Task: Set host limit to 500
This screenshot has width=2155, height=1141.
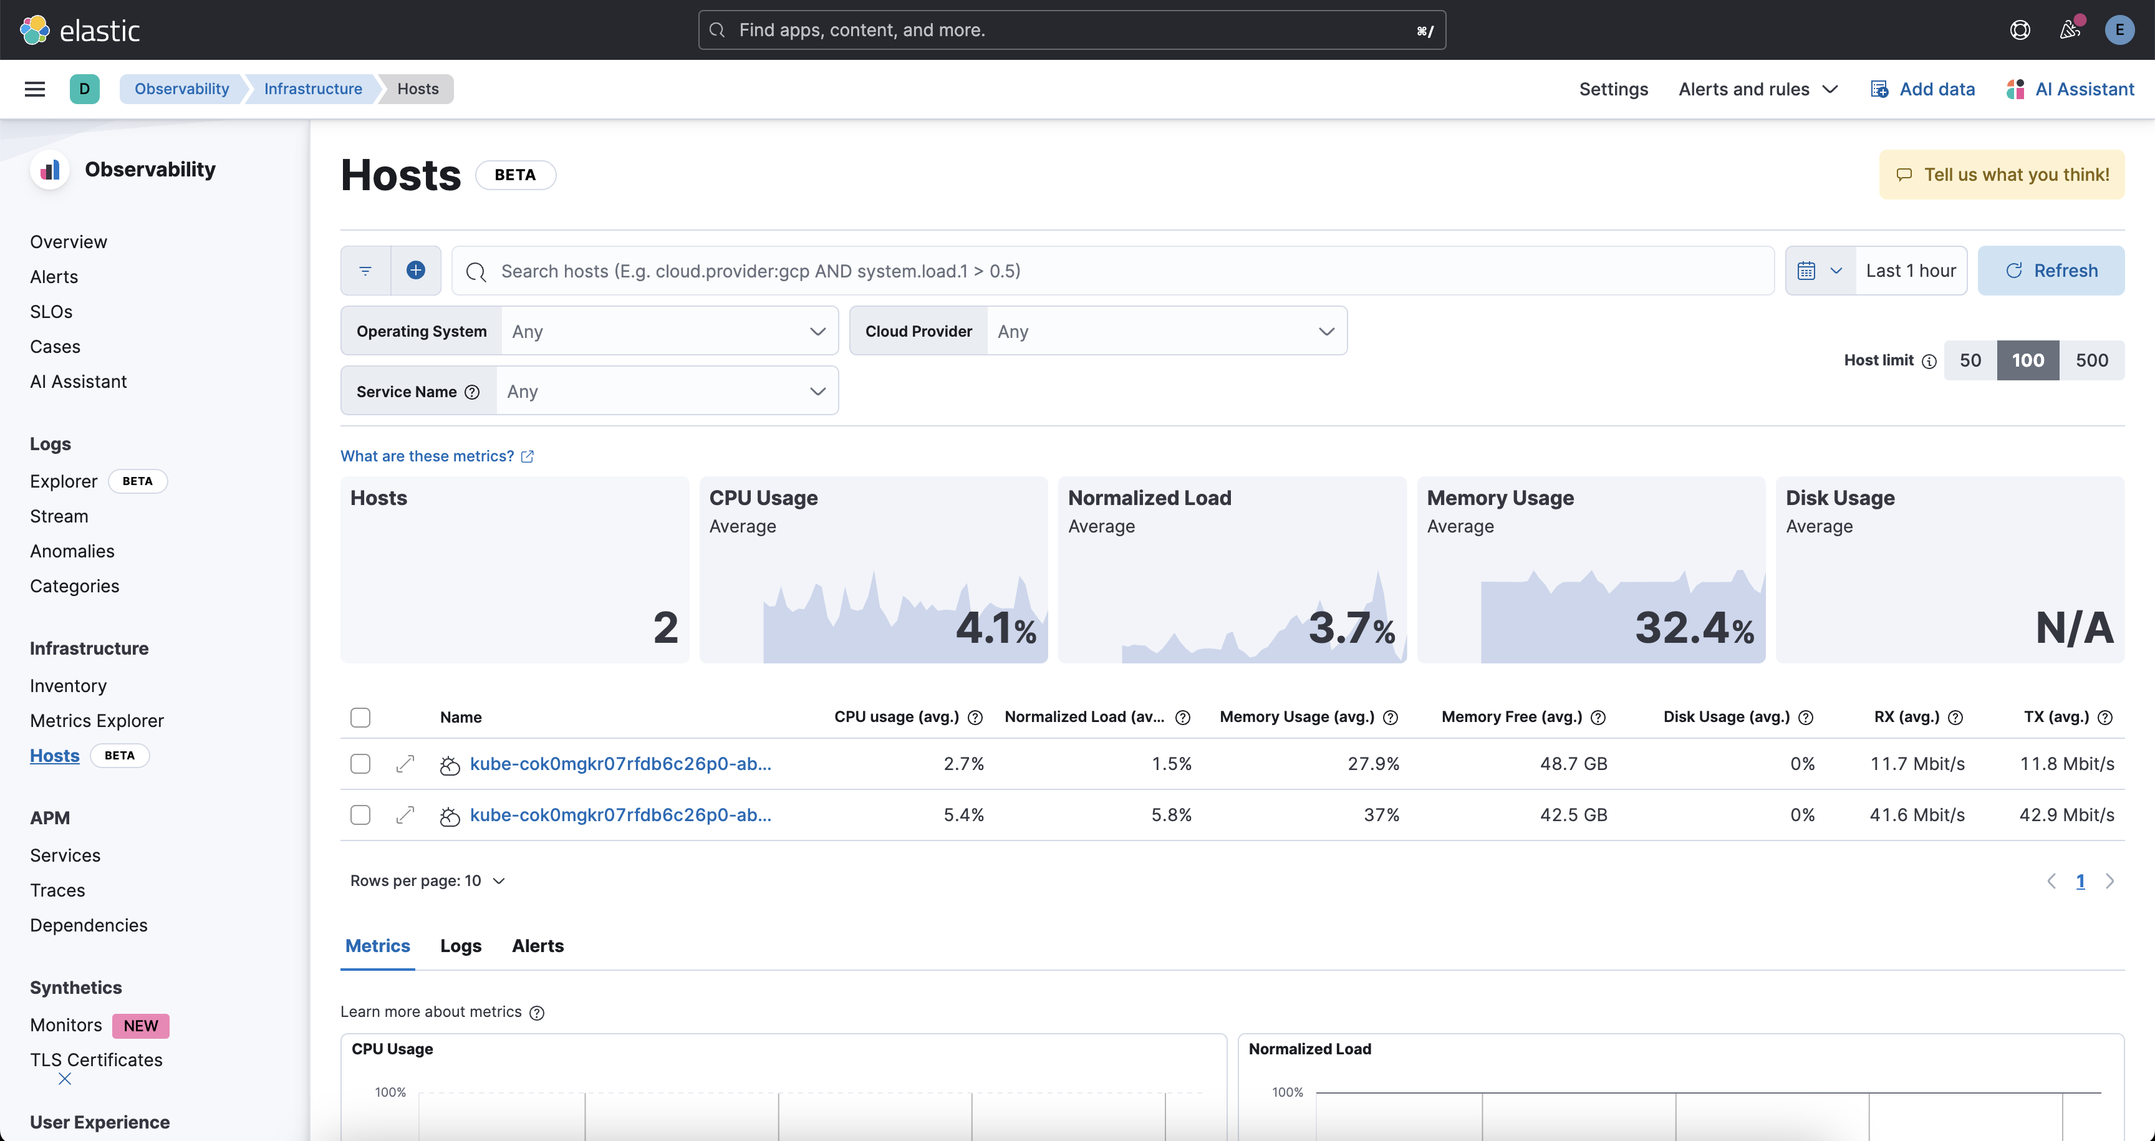Action: pos(2091,360)
